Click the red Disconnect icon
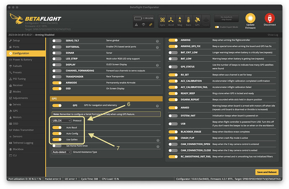289x189 pixels. (x=270, y=18)
